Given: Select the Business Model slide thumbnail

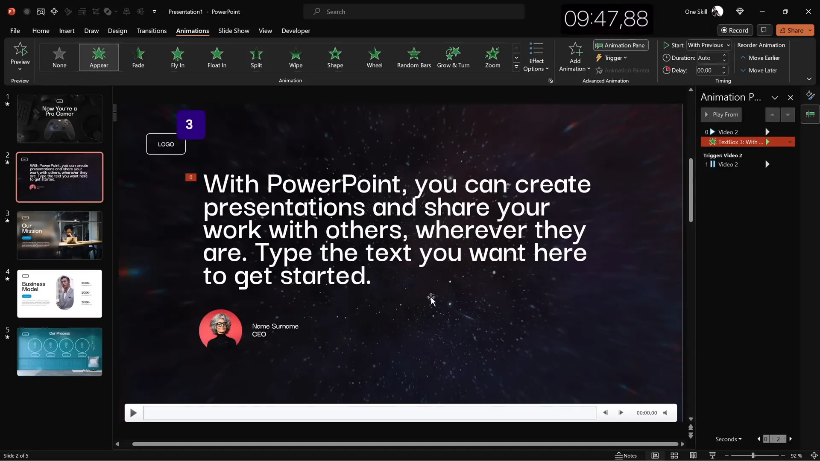Looking at the screenshot, I should 59,294.
